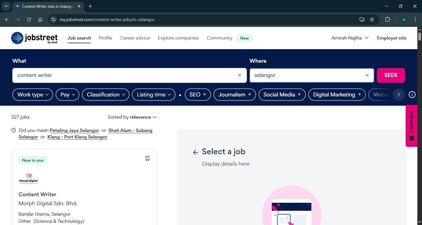
Task: Open the Amirah Najiha account menu
Action: (349, 38)
